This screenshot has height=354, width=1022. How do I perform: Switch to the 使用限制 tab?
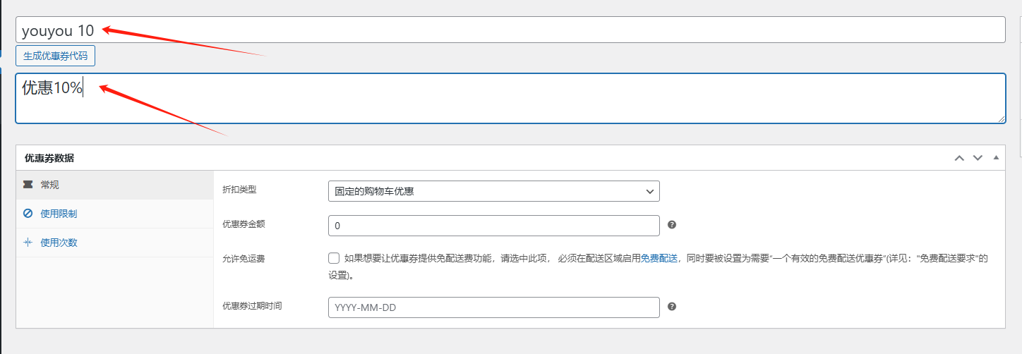[59, 214]
